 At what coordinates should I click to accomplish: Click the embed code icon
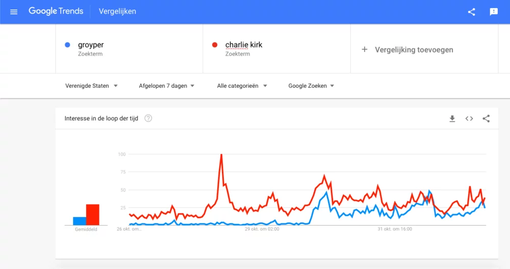469,118
